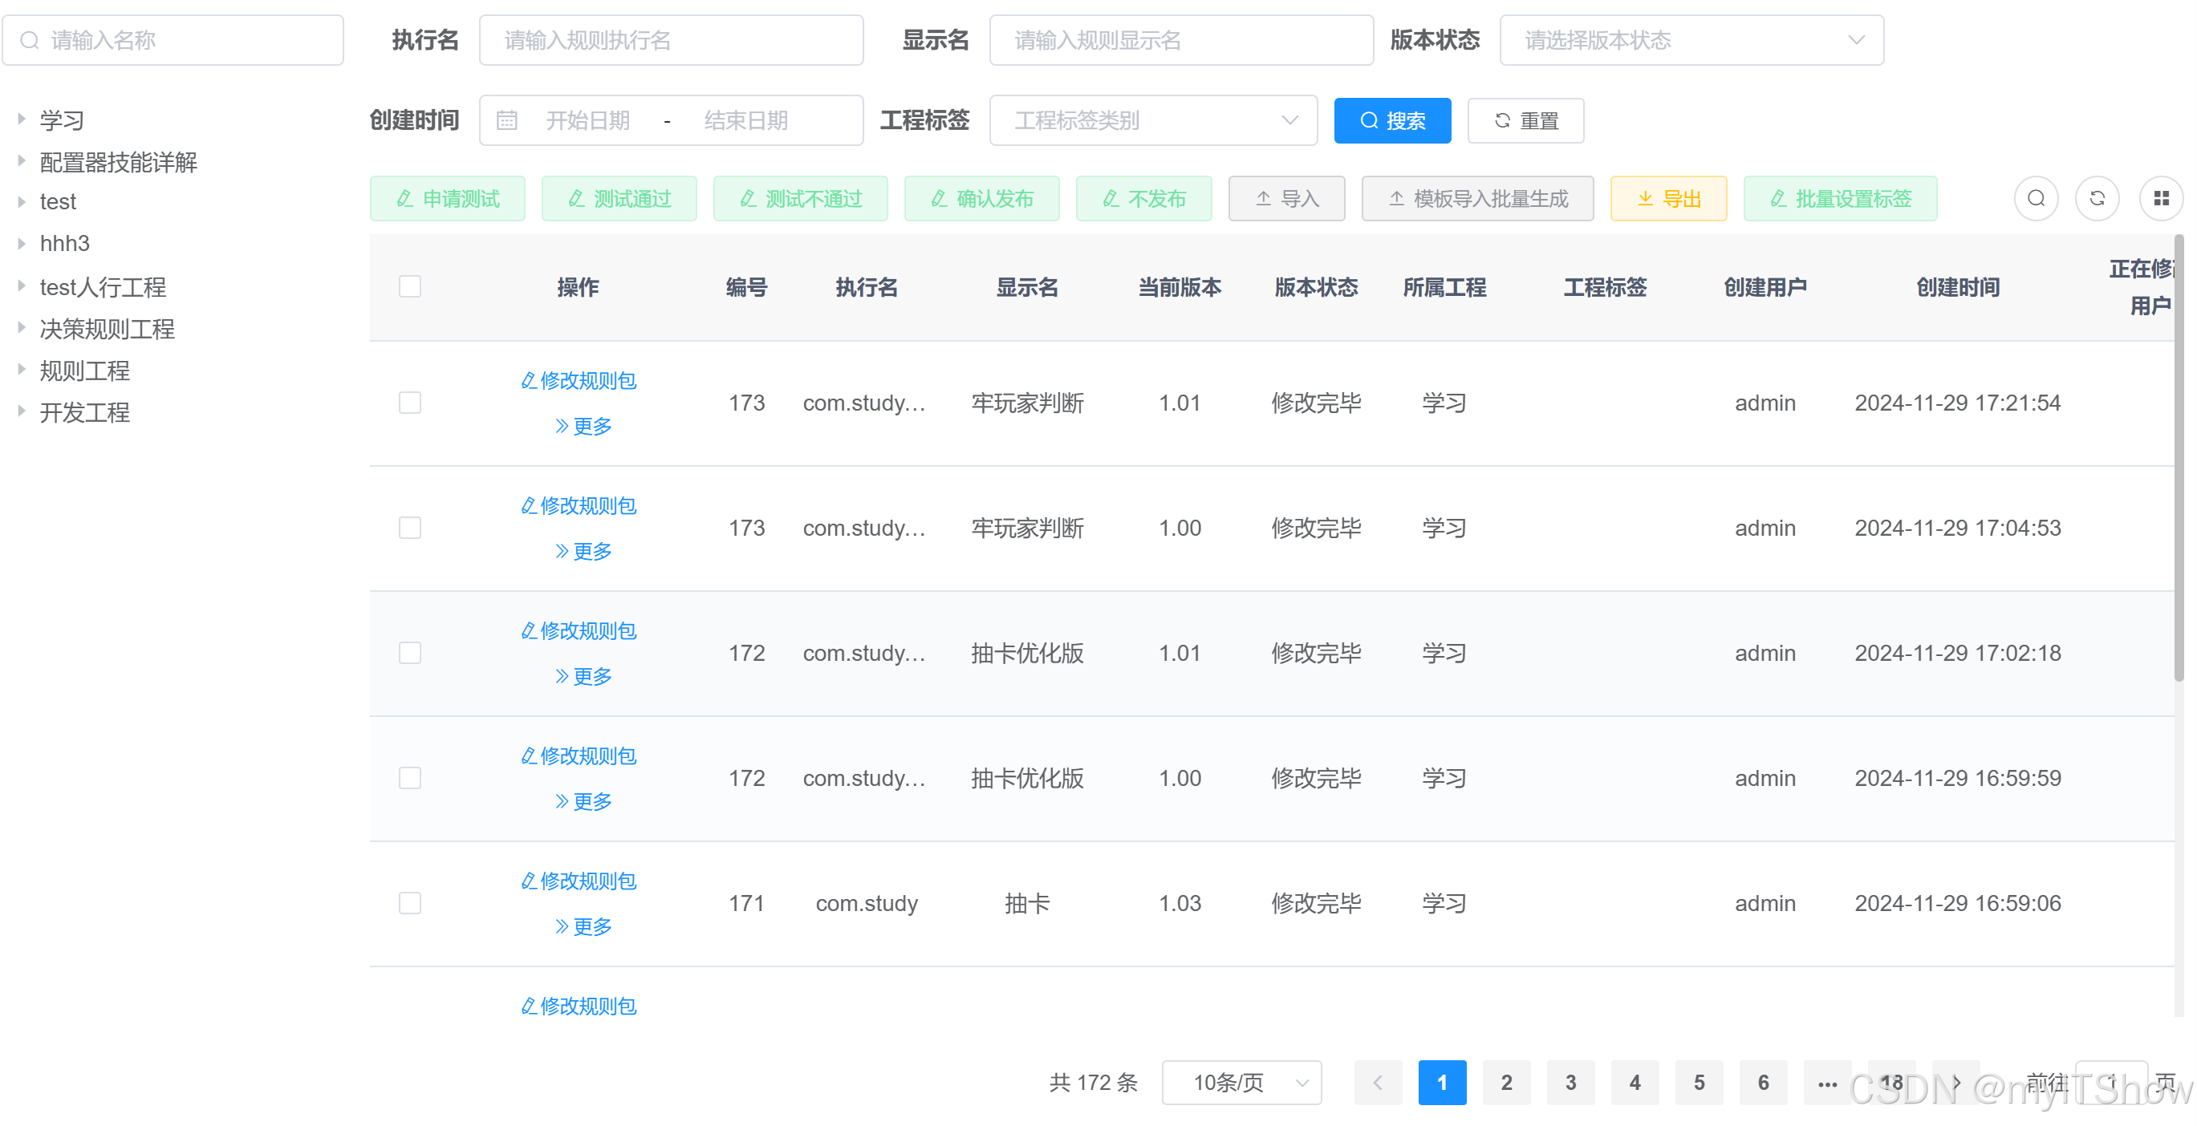Check the row for version 1.01 牢玩家判断
This screenshot has width=2197, height=1126.
point(410,403)
